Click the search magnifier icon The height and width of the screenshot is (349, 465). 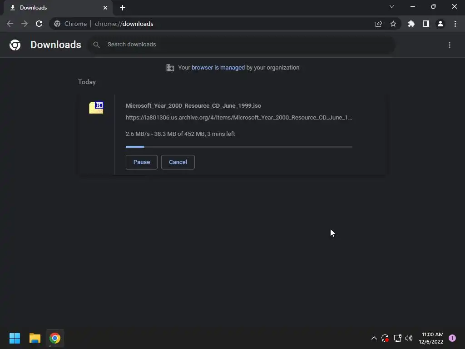click(x=96, y=45)
